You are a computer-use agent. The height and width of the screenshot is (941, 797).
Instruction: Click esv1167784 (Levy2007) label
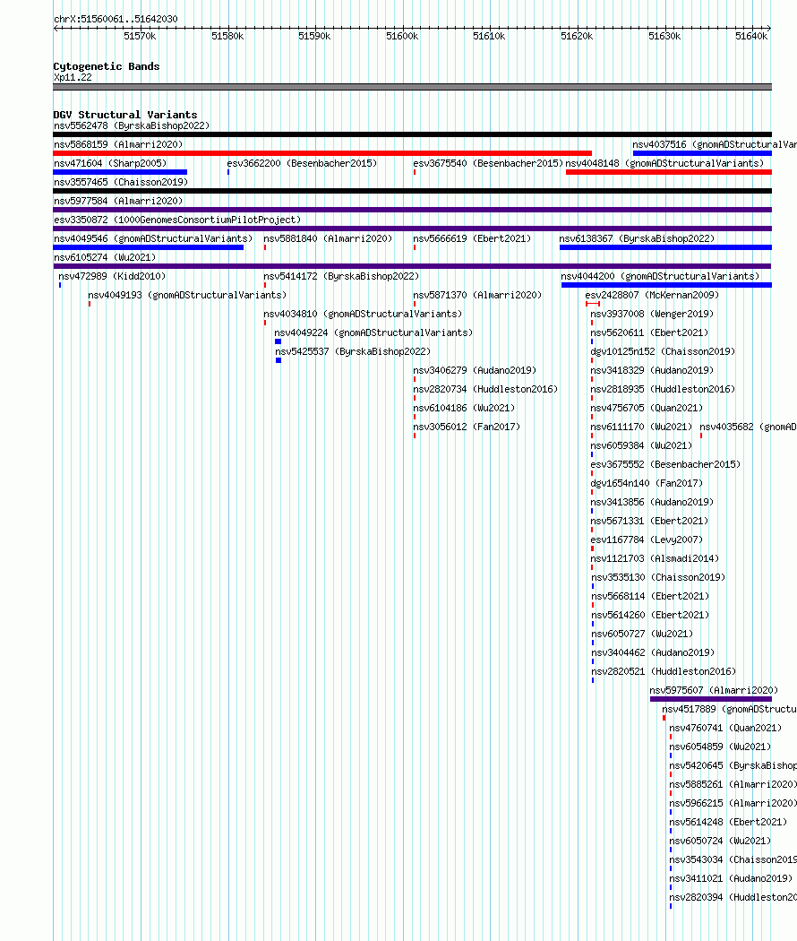pyautogui.click(x=647, y=540)
